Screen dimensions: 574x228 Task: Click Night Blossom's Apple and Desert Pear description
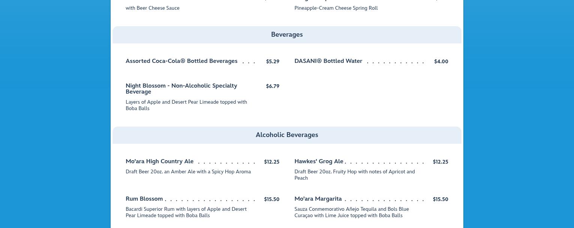186,105
